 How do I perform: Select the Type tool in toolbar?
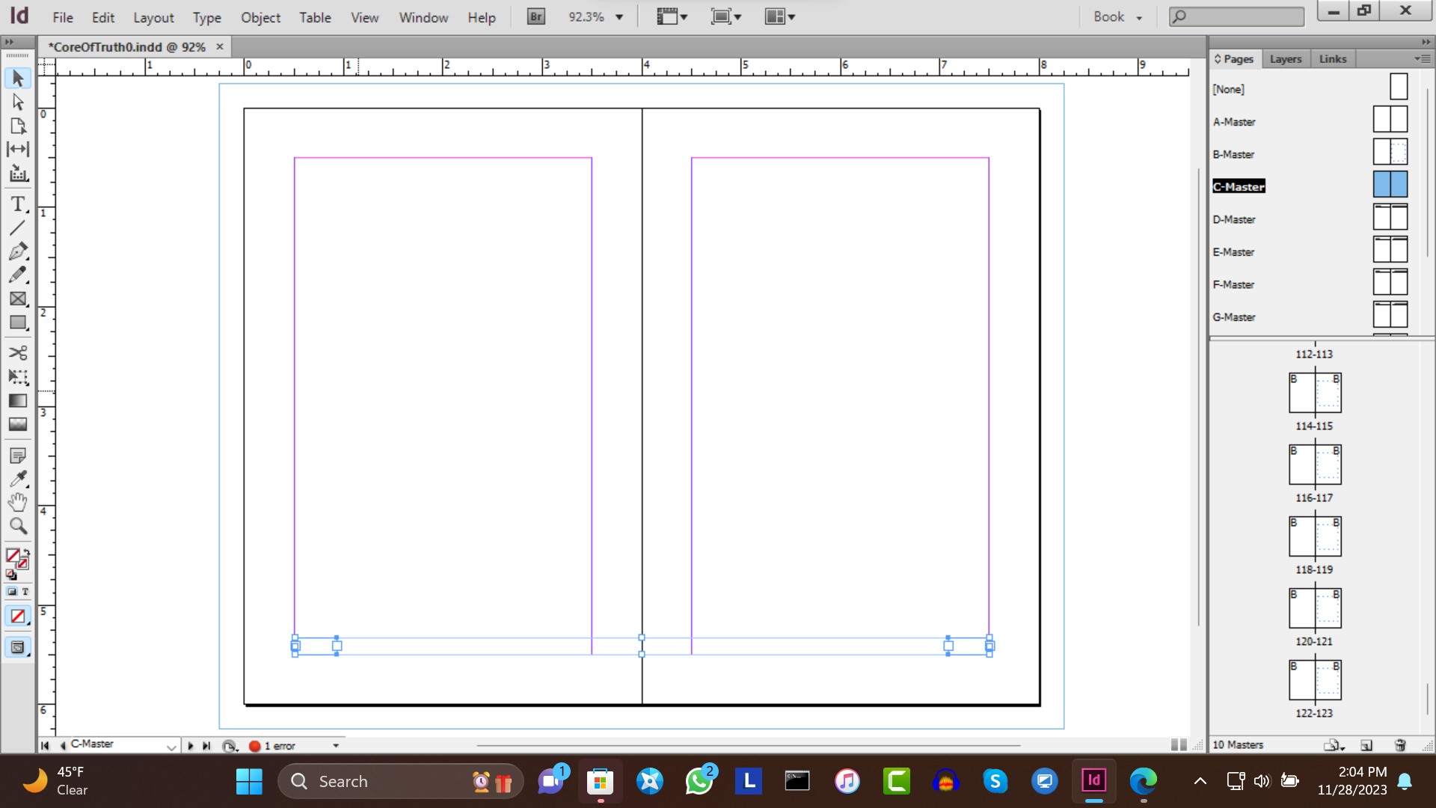point(18,203)
